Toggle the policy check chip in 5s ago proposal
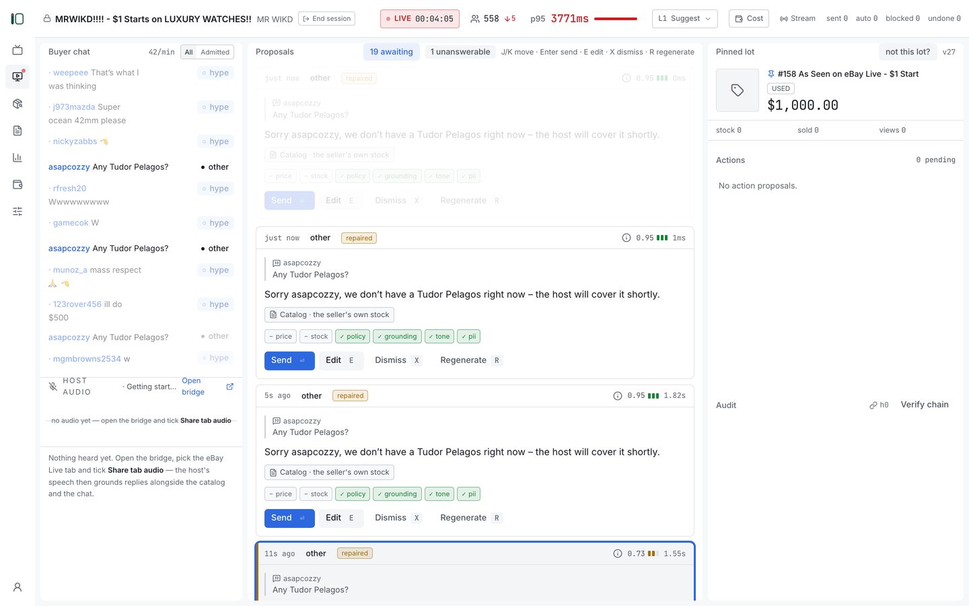Image resolution: width=969 pixels, height=606 pixels. tap(353, 494)
